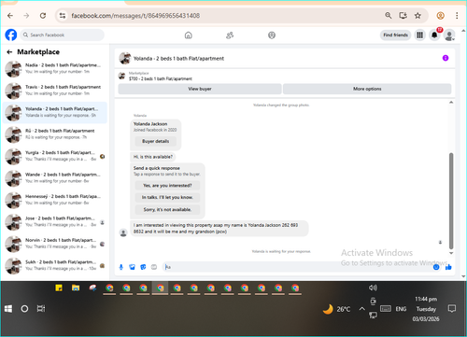Open Windows Task View
The image size is (467, 337).
point(41,309)
